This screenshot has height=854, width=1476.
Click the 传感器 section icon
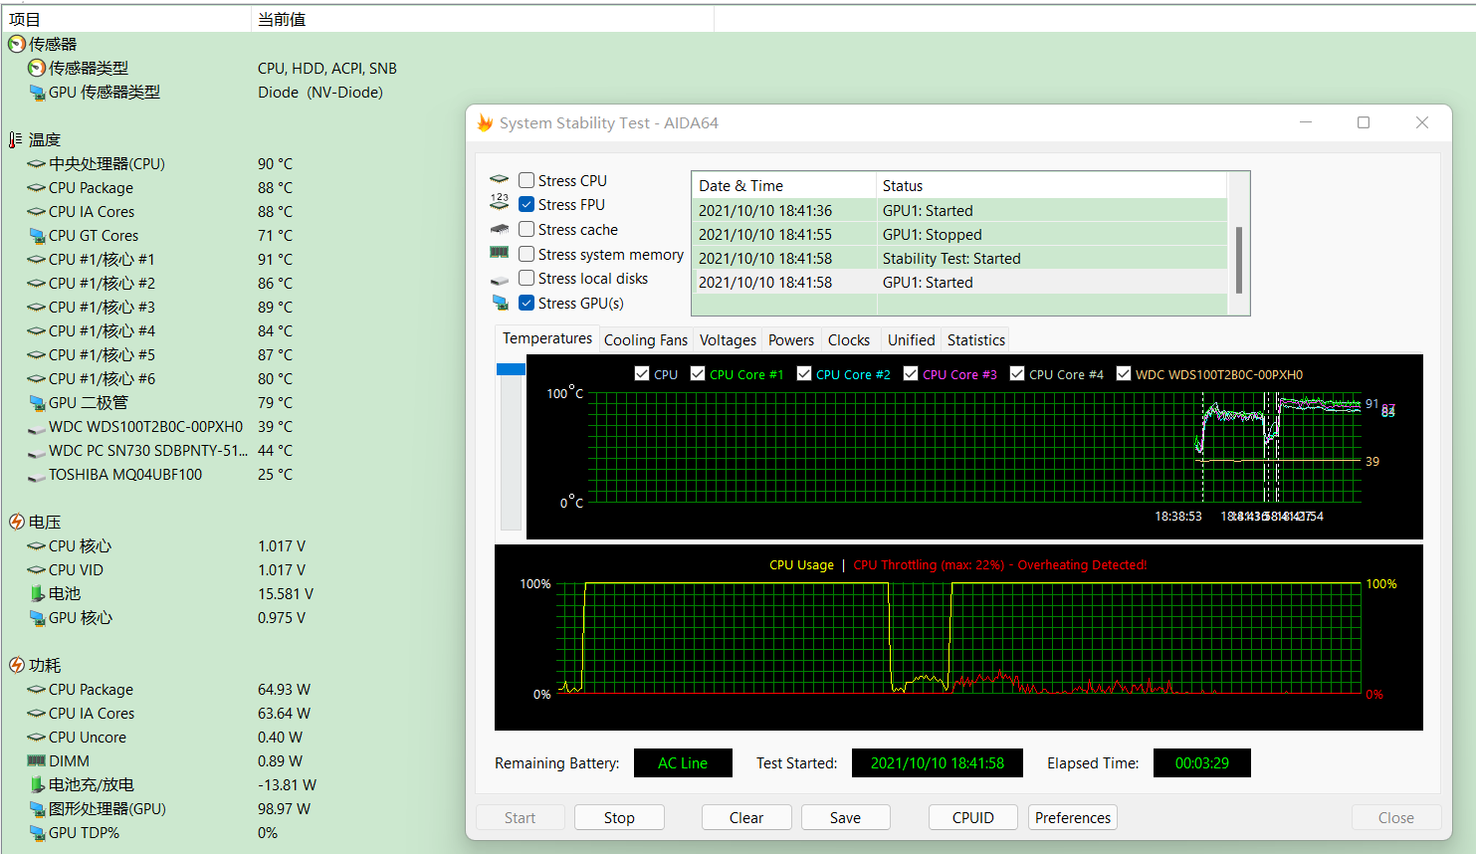tap(17, 44)
